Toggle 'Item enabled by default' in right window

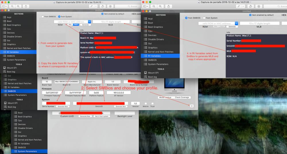pos(250,15)
